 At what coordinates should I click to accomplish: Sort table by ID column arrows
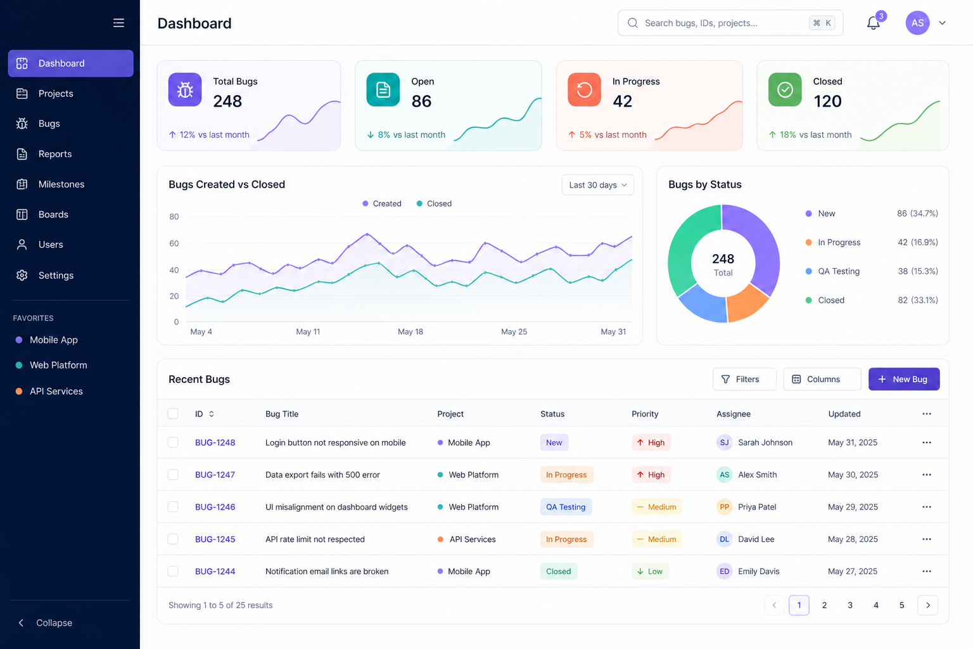pos(212,414)
